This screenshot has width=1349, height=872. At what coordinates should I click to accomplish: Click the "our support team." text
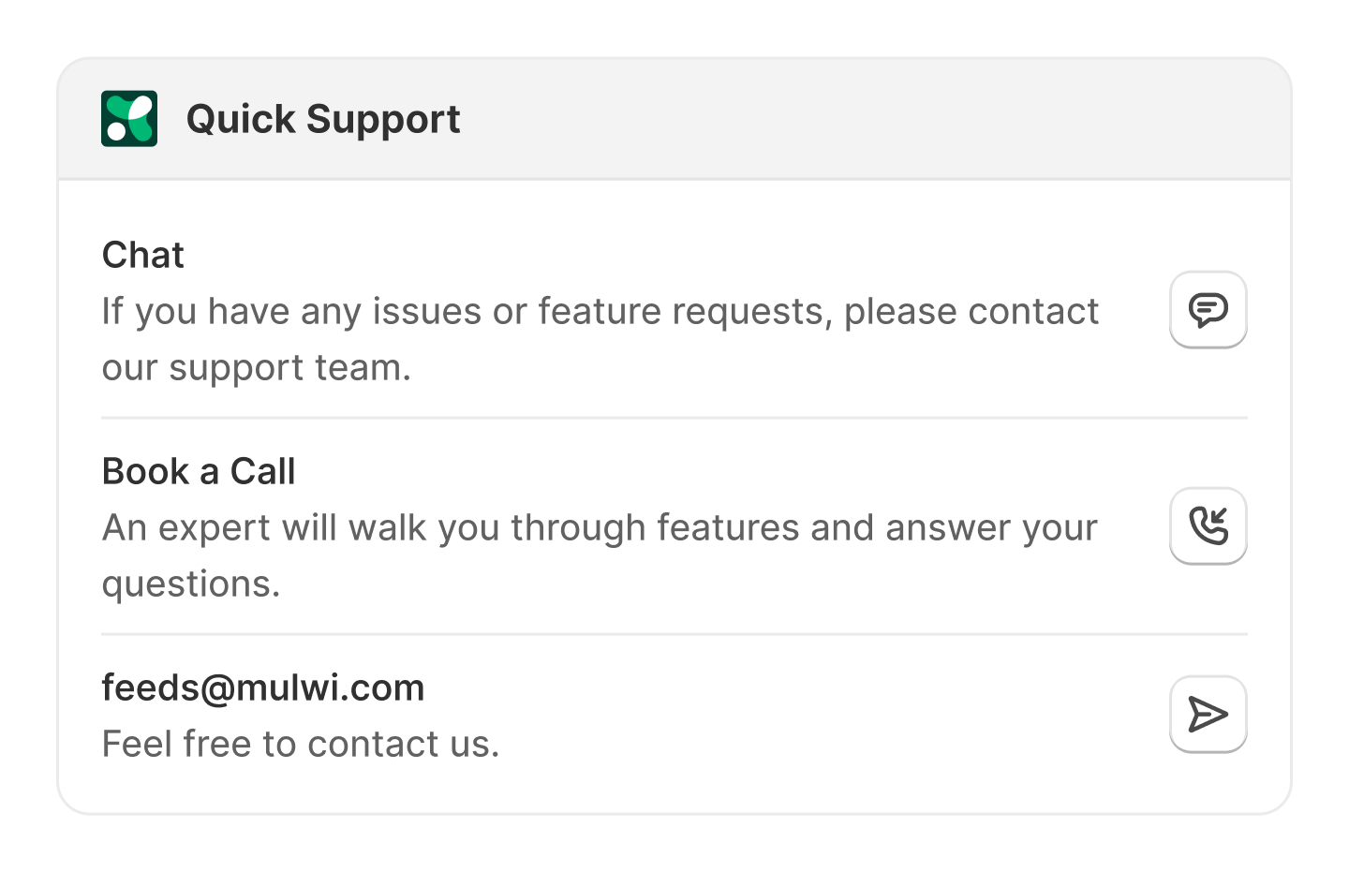pos(257,367)
